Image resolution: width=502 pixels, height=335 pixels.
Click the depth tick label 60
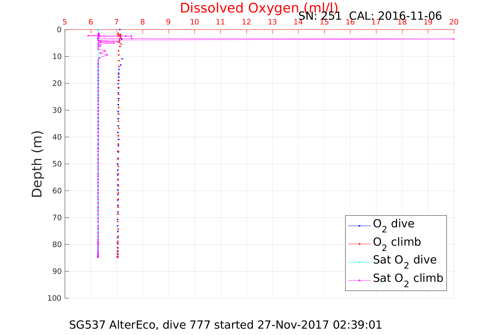(57, 191)
